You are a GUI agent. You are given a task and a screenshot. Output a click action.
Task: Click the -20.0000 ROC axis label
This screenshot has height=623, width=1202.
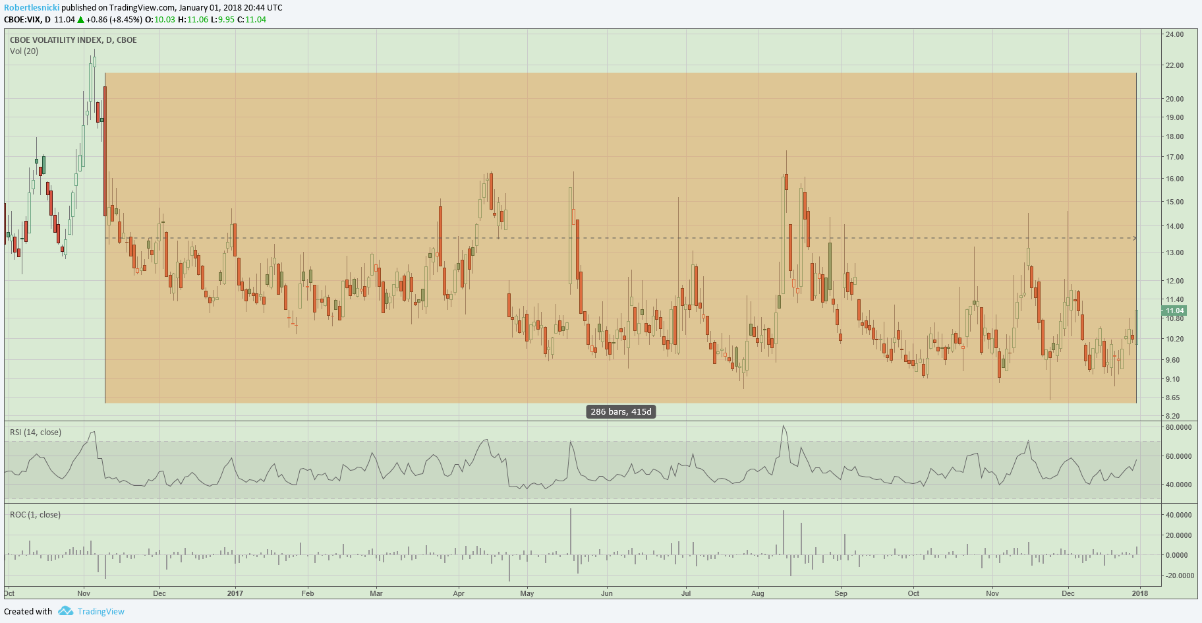tap(1180, 576)
